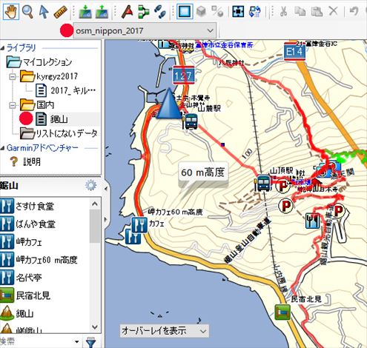Click the route 127 shield on the map
Screen dimensions: 367x348
point(183,75)
